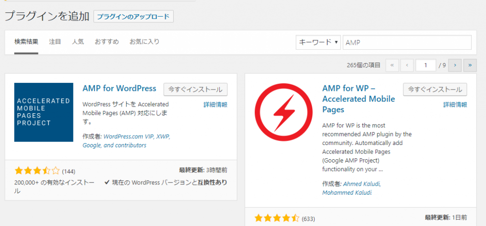
Task: Click 最終更新: 1日前 text
Action: (446, 217)
